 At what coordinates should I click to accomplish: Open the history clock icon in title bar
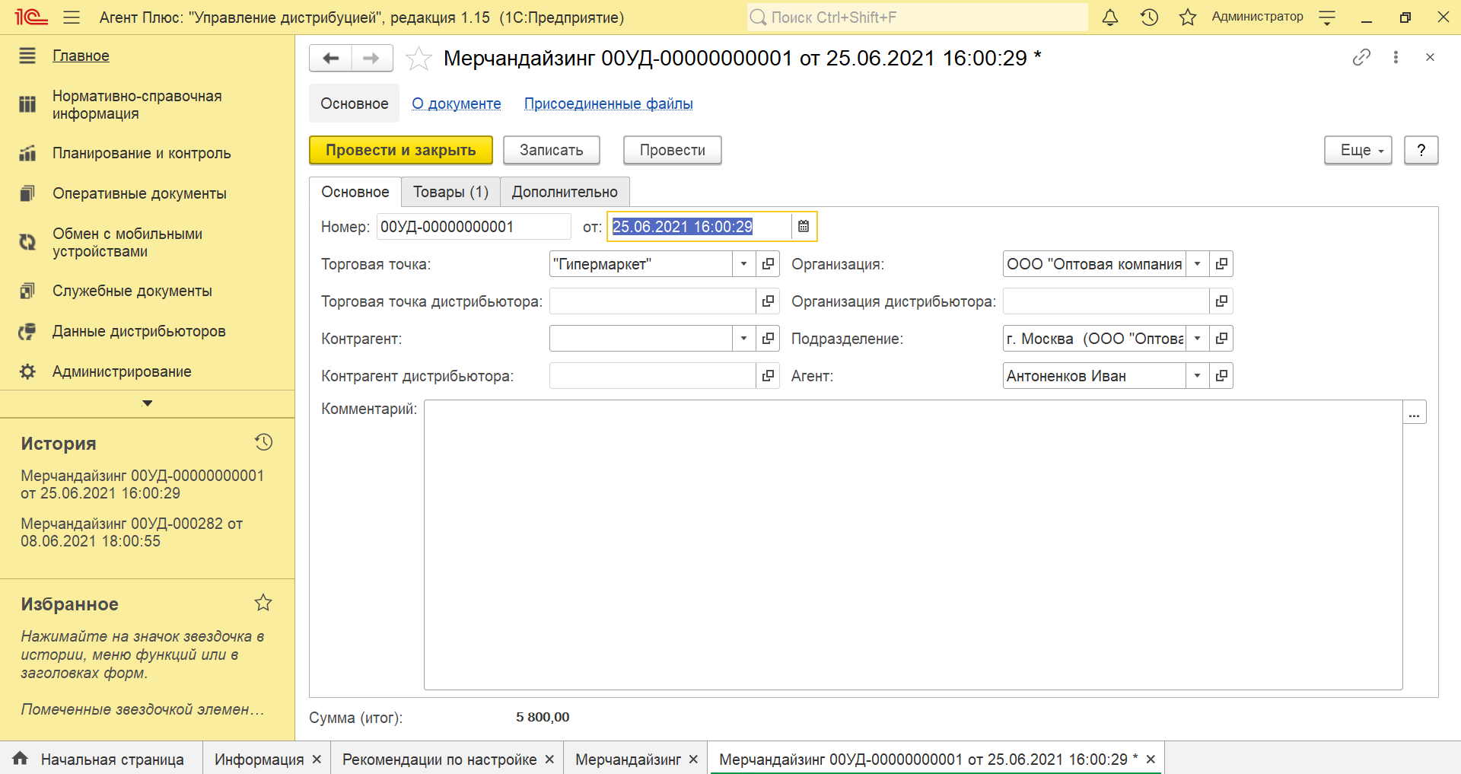(1149, 17)
